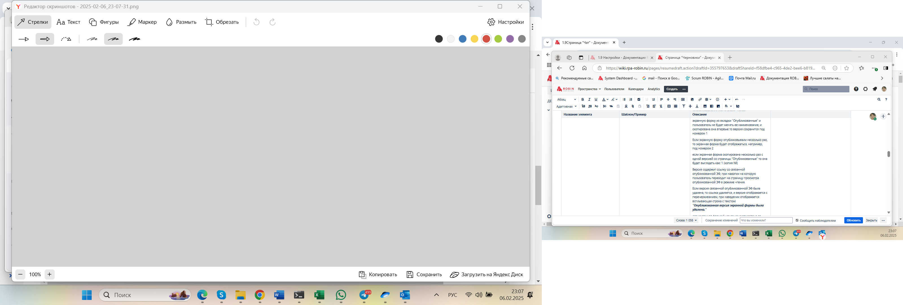Select the thickest stroke thickness
Screen dimensions: 903x305
click(135, 39)
